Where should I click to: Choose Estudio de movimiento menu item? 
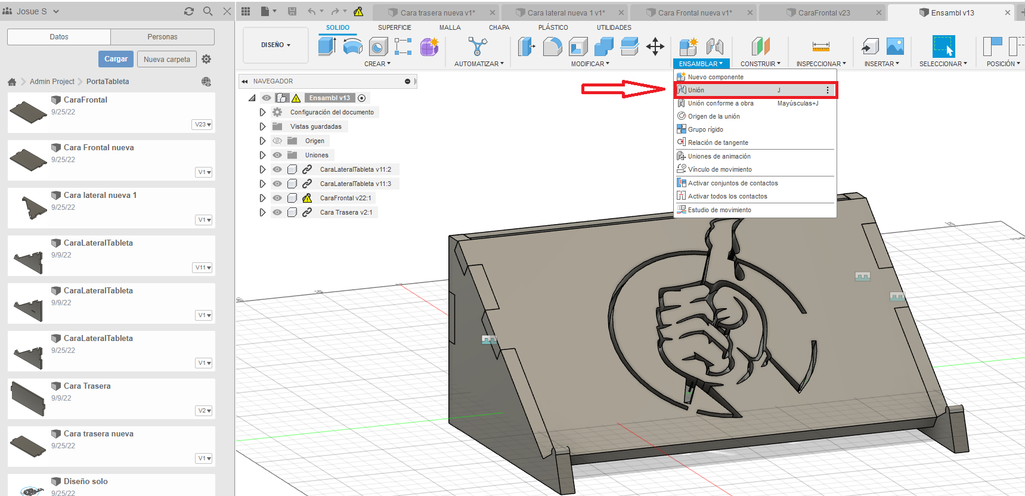755,210
